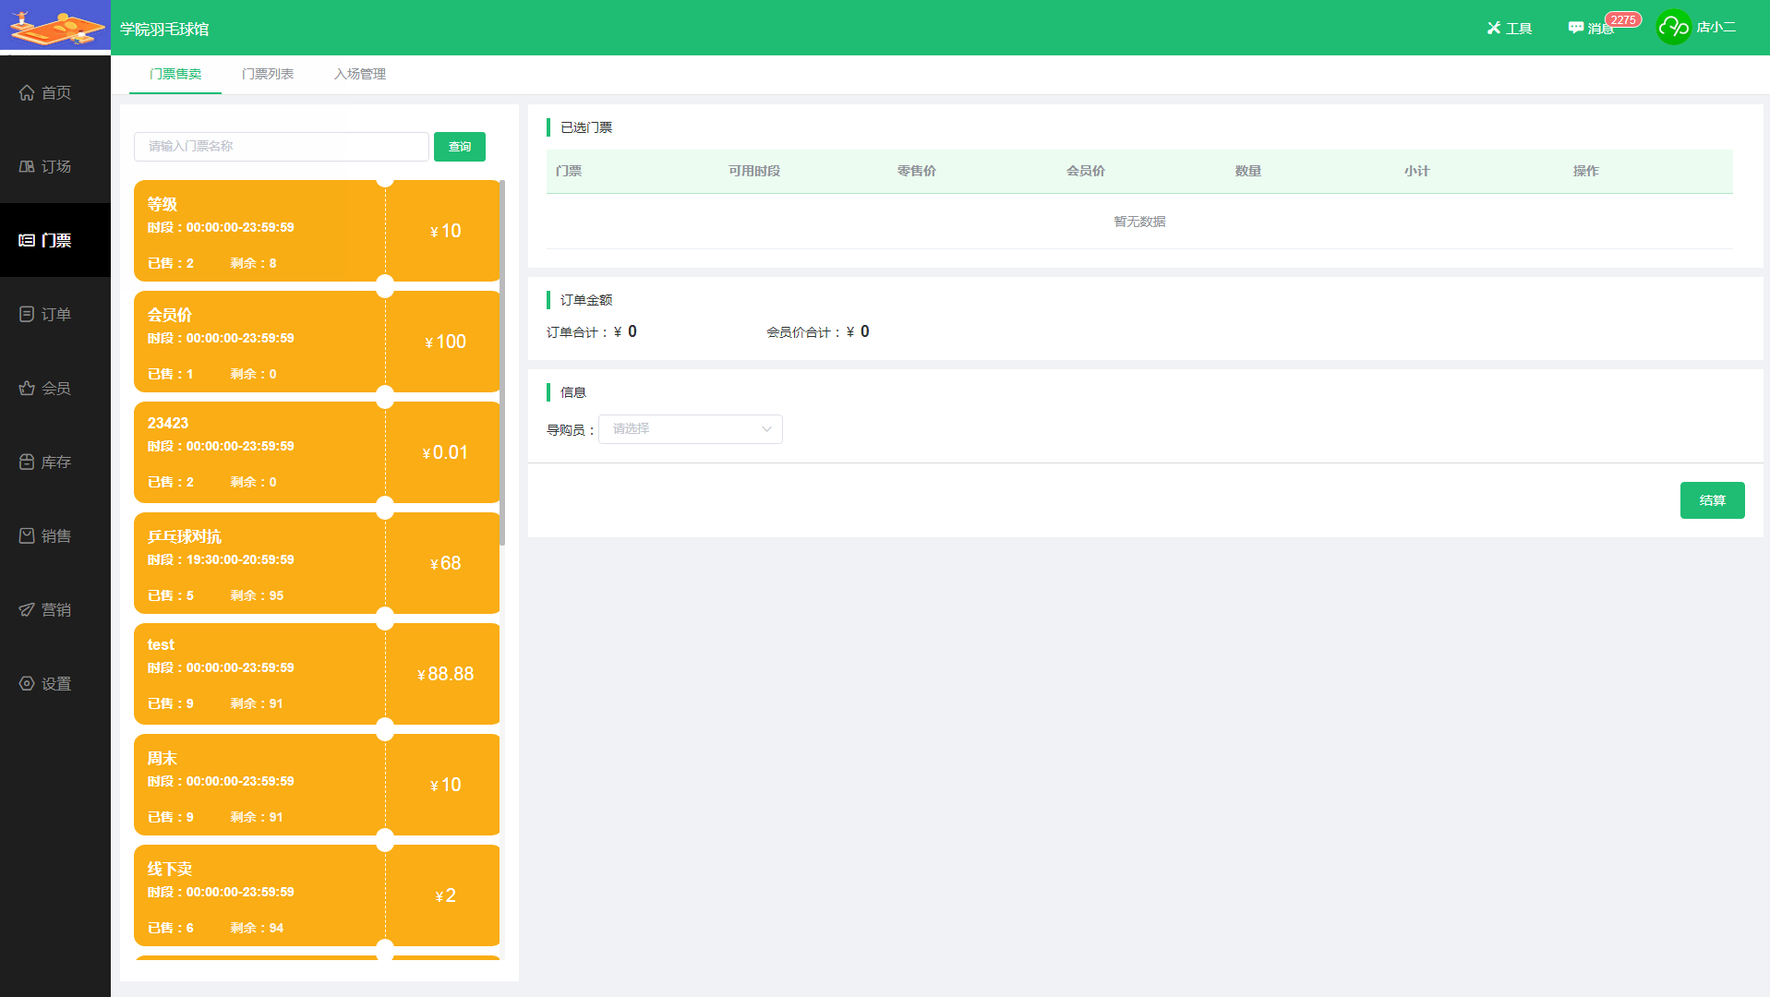
Task: Open the 库存 inventory sidebar icon
Action: pyautogui.click(x=27, y=462)
